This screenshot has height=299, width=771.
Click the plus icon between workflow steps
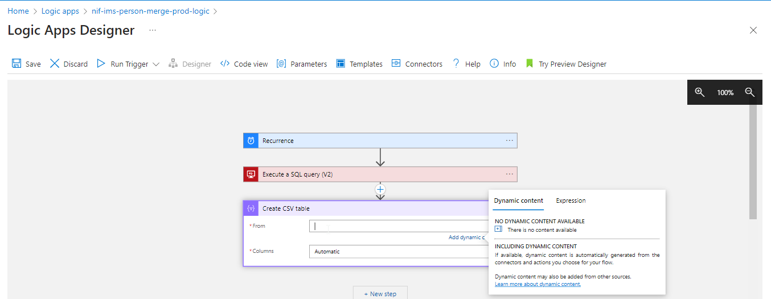[x=380, y=189]
